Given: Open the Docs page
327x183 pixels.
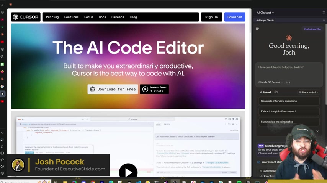Looking at the screenshot, I should click(x=102, y=17).
